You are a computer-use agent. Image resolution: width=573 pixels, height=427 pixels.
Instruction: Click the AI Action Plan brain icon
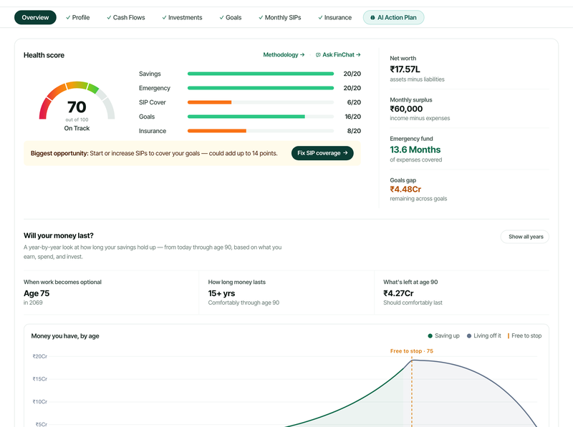[x=372, y=17]
